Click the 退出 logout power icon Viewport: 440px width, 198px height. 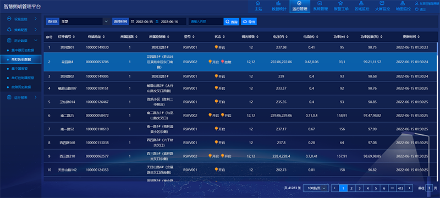pos(417,9)
